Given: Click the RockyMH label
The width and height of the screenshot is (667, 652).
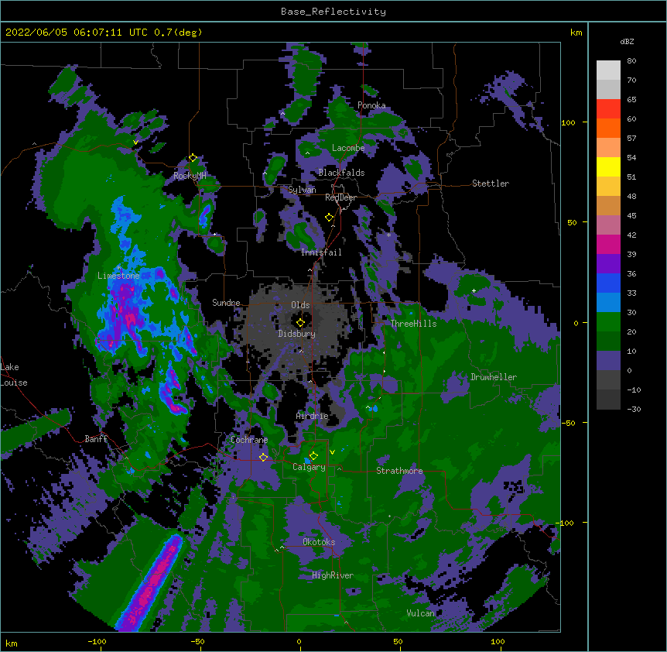Looking at the screenshot, I should (190, 176).
